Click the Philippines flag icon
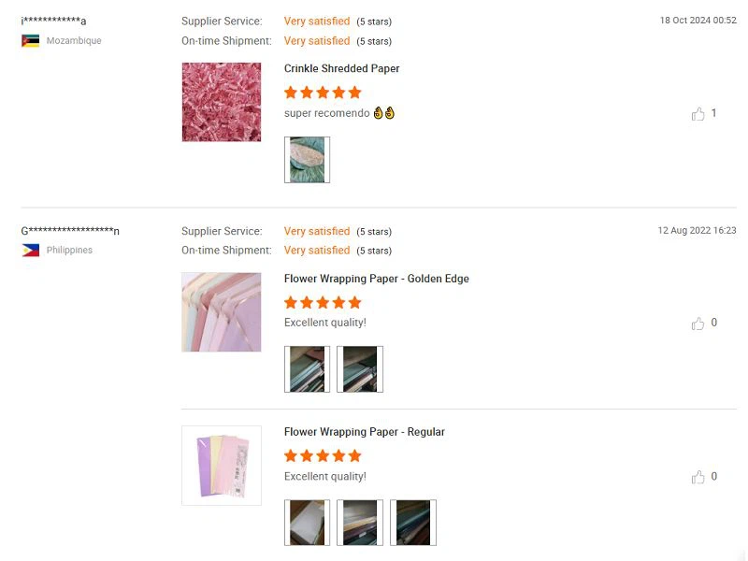The image size is (748, 561). (31, 251)
